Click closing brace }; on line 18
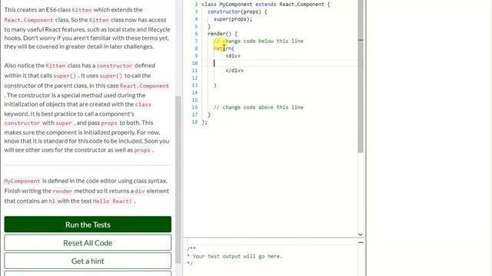 coord(204,122)
